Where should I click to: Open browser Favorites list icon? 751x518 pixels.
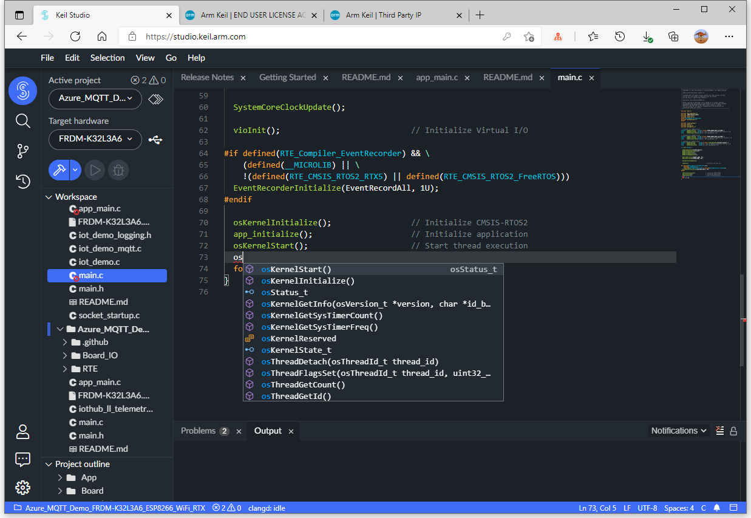(x=593, y=36)
